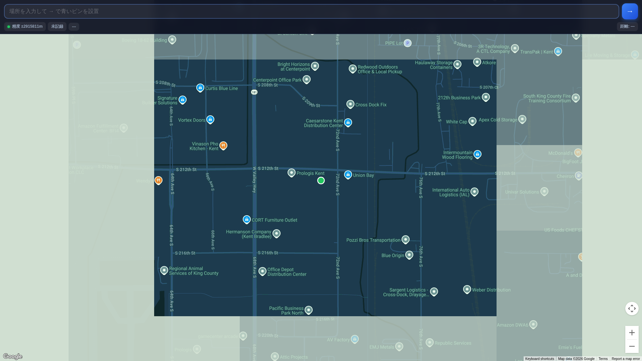Screen dimensions: 642x361
Task: Select the Prologis Kent pin
Action: coord(291,172)
